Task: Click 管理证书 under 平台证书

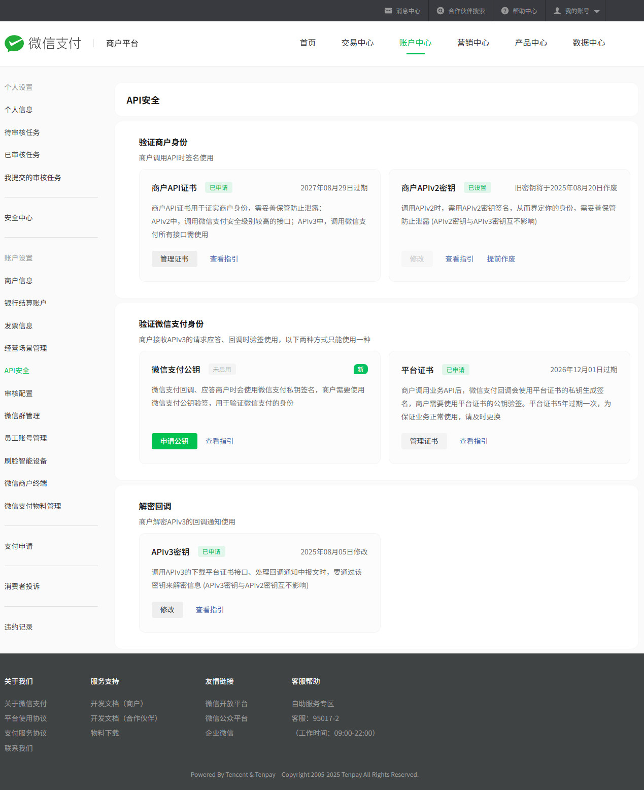Action: [x=424, y=441]
